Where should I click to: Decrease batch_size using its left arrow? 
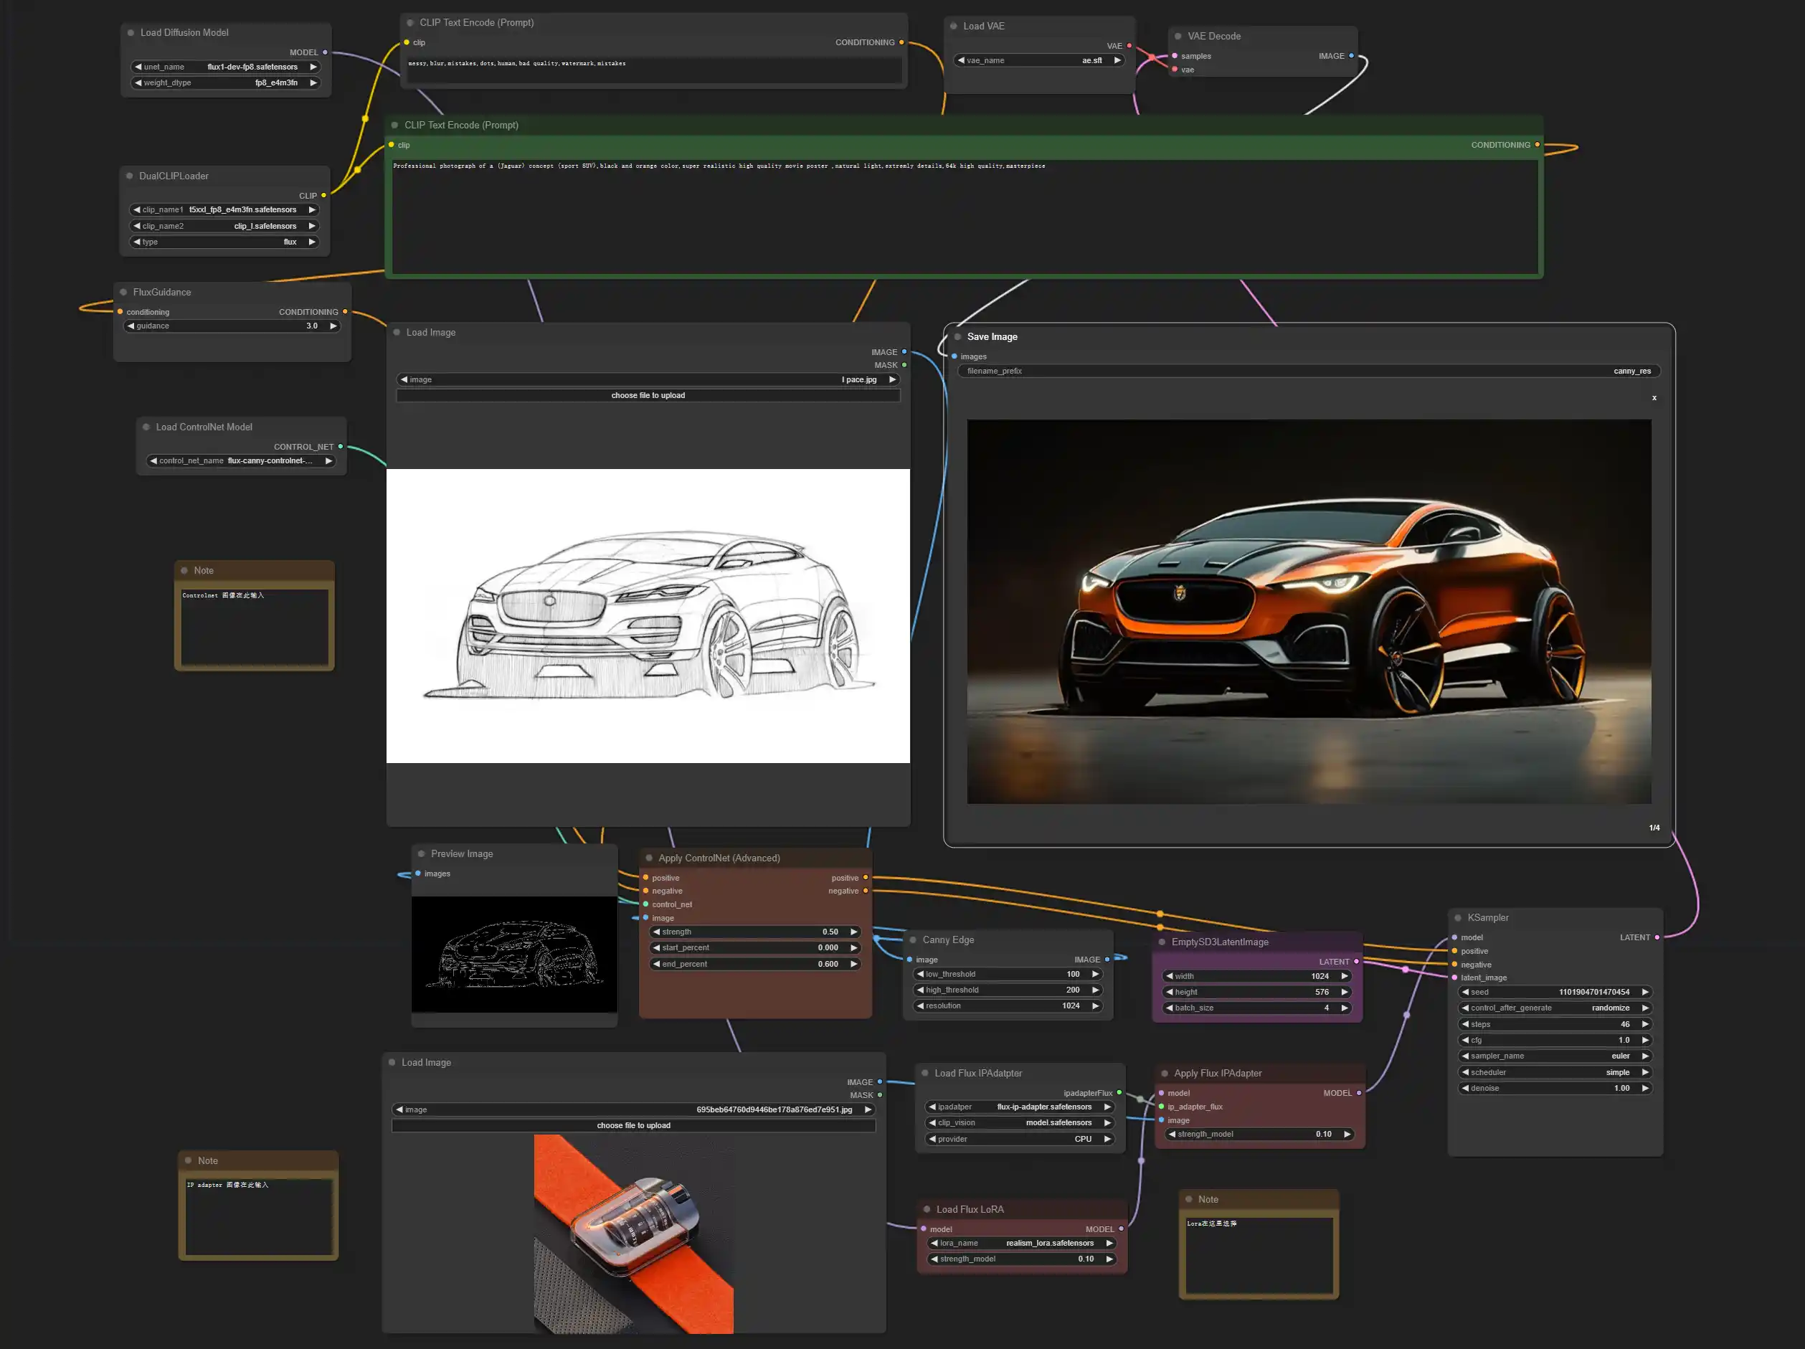1170,1008
